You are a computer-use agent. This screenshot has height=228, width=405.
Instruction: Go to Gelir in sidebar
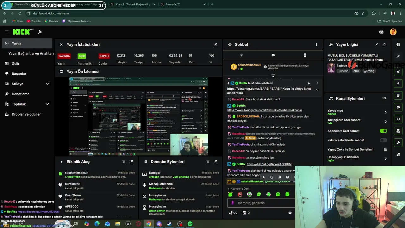point(27,64)
